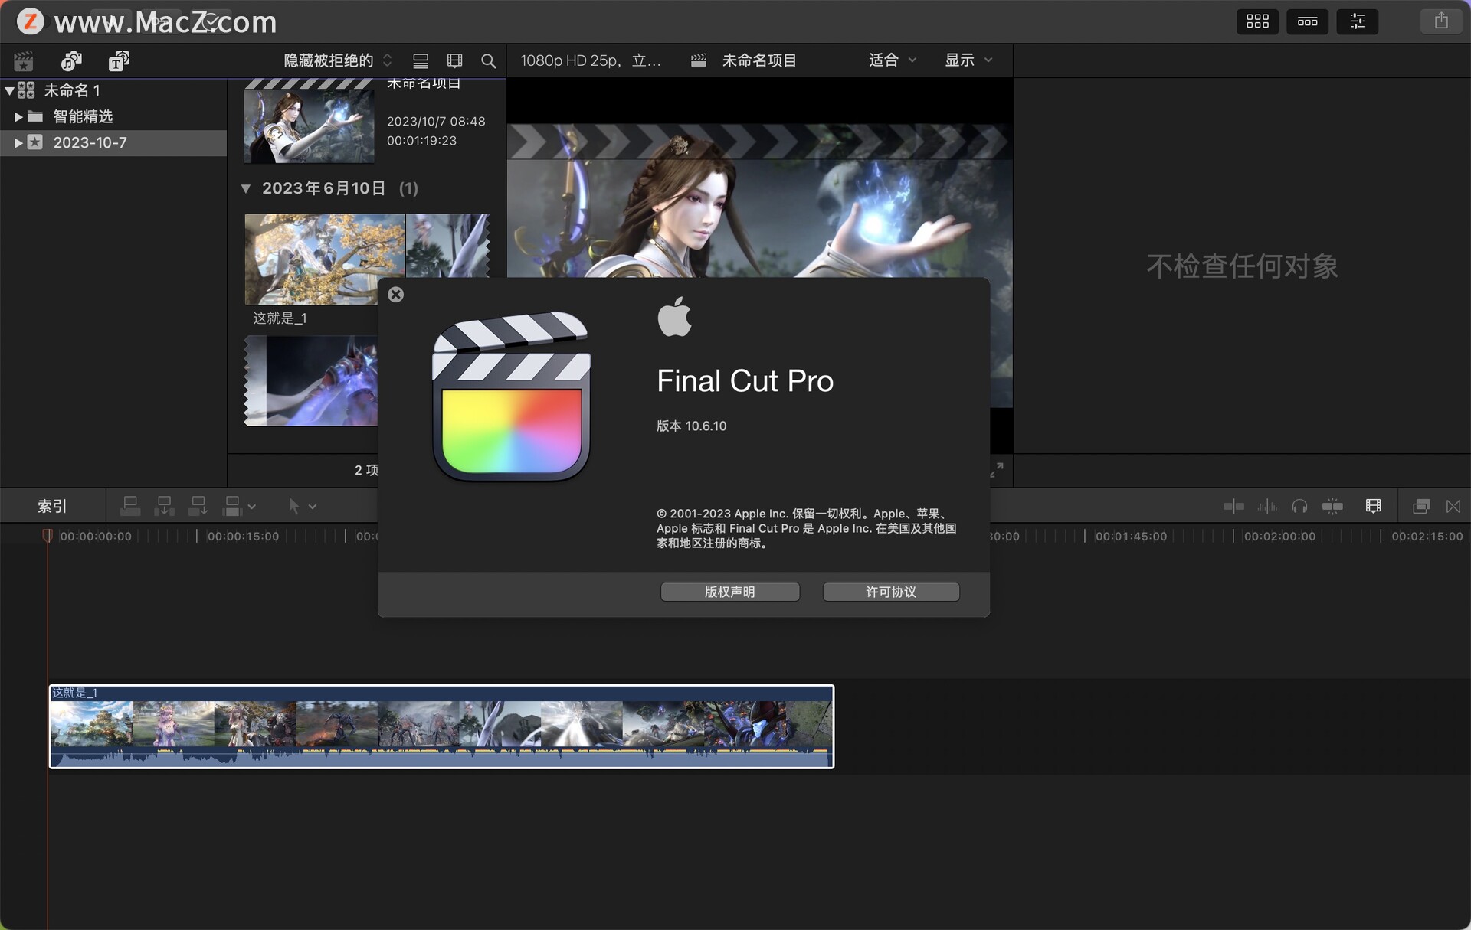Close the About Final Cut Pro dialog
Viewport: 1471px width, 930px height.
point(395,295)
